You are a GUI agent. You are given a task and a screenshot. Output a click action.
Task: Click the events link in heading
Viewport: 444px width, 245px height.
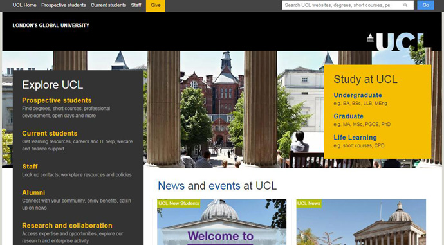[225, 186]
